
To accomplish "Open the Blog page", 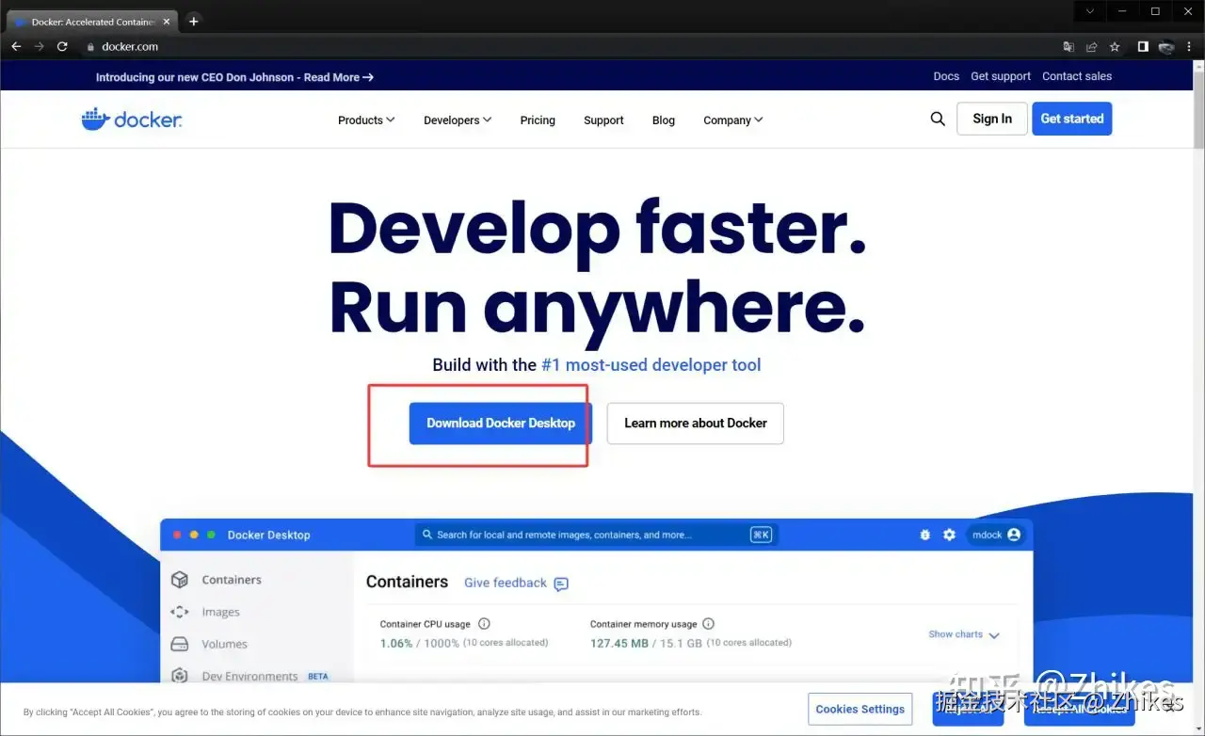I will click(x=664, y=120).
